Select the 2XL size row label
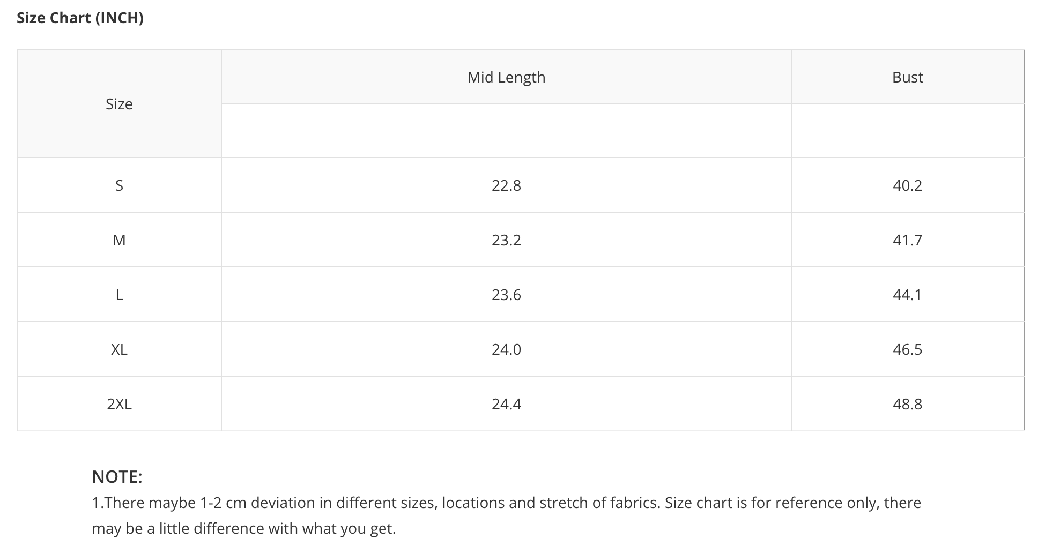The image size is (1038, 553). click(x=119, y=404)
